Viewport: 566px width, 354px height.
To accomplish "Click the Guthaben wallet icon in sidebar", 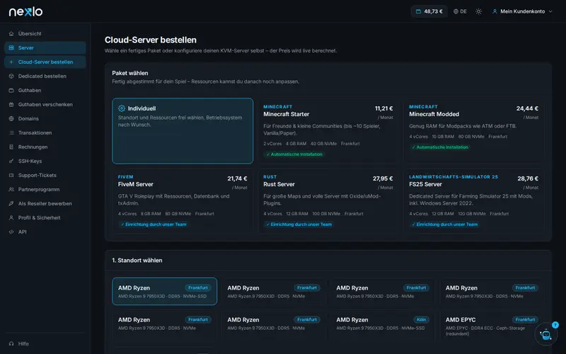I will [11, 91].
